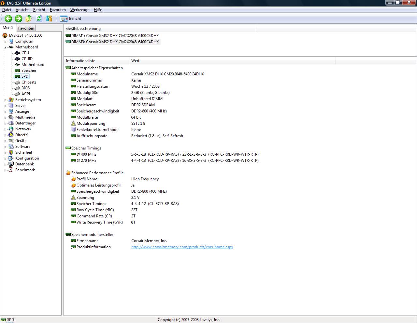
Task: Click the Wert column header
Action: point(232,61)
